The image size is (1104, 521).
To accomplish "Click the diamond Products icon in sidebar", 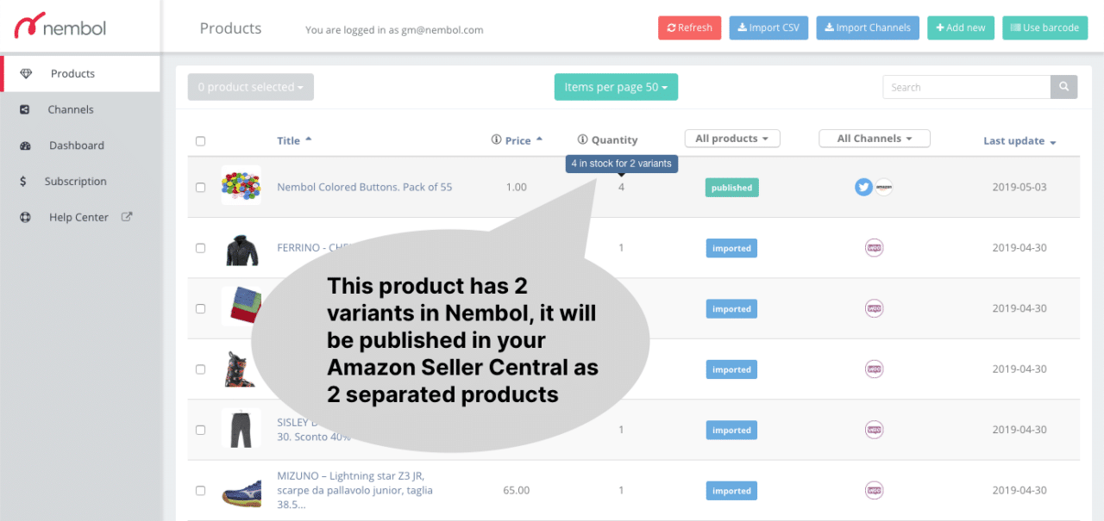I will coord(28,73).
